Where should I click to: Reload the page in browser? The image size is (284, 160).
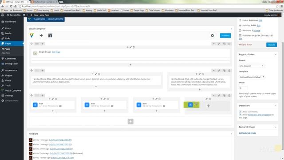(x=11, y=6)
